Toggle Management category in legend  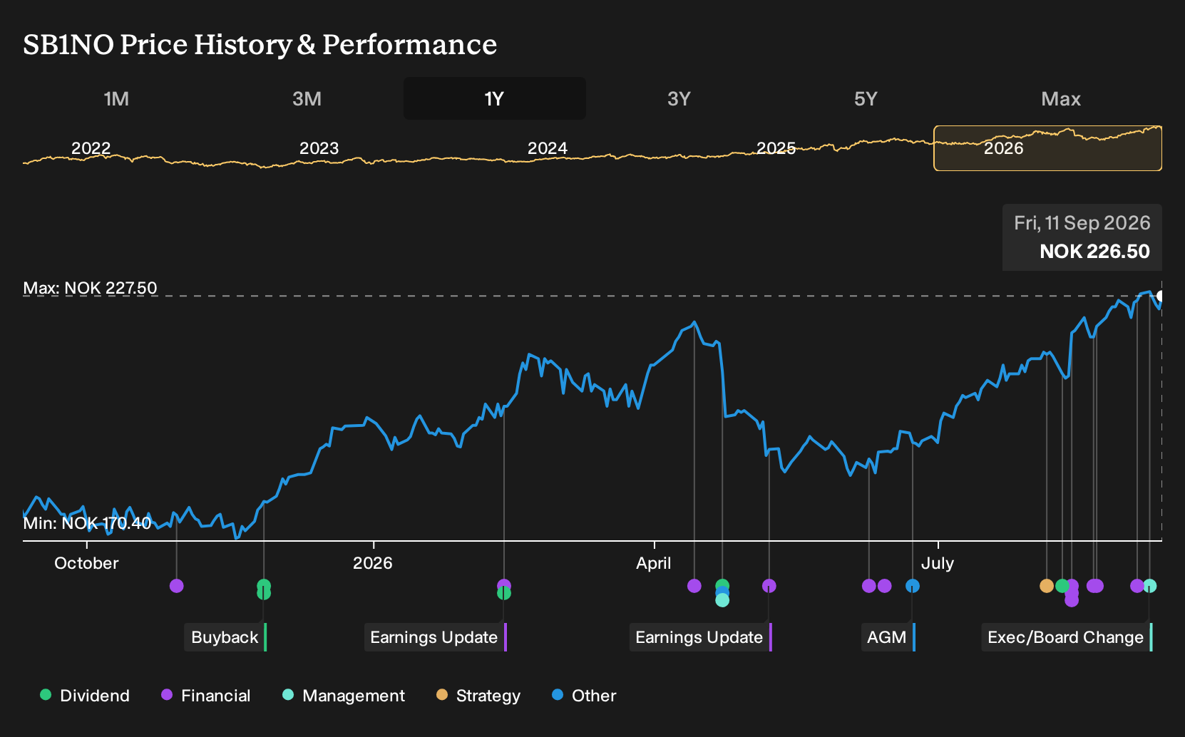(x=344, y=696)
